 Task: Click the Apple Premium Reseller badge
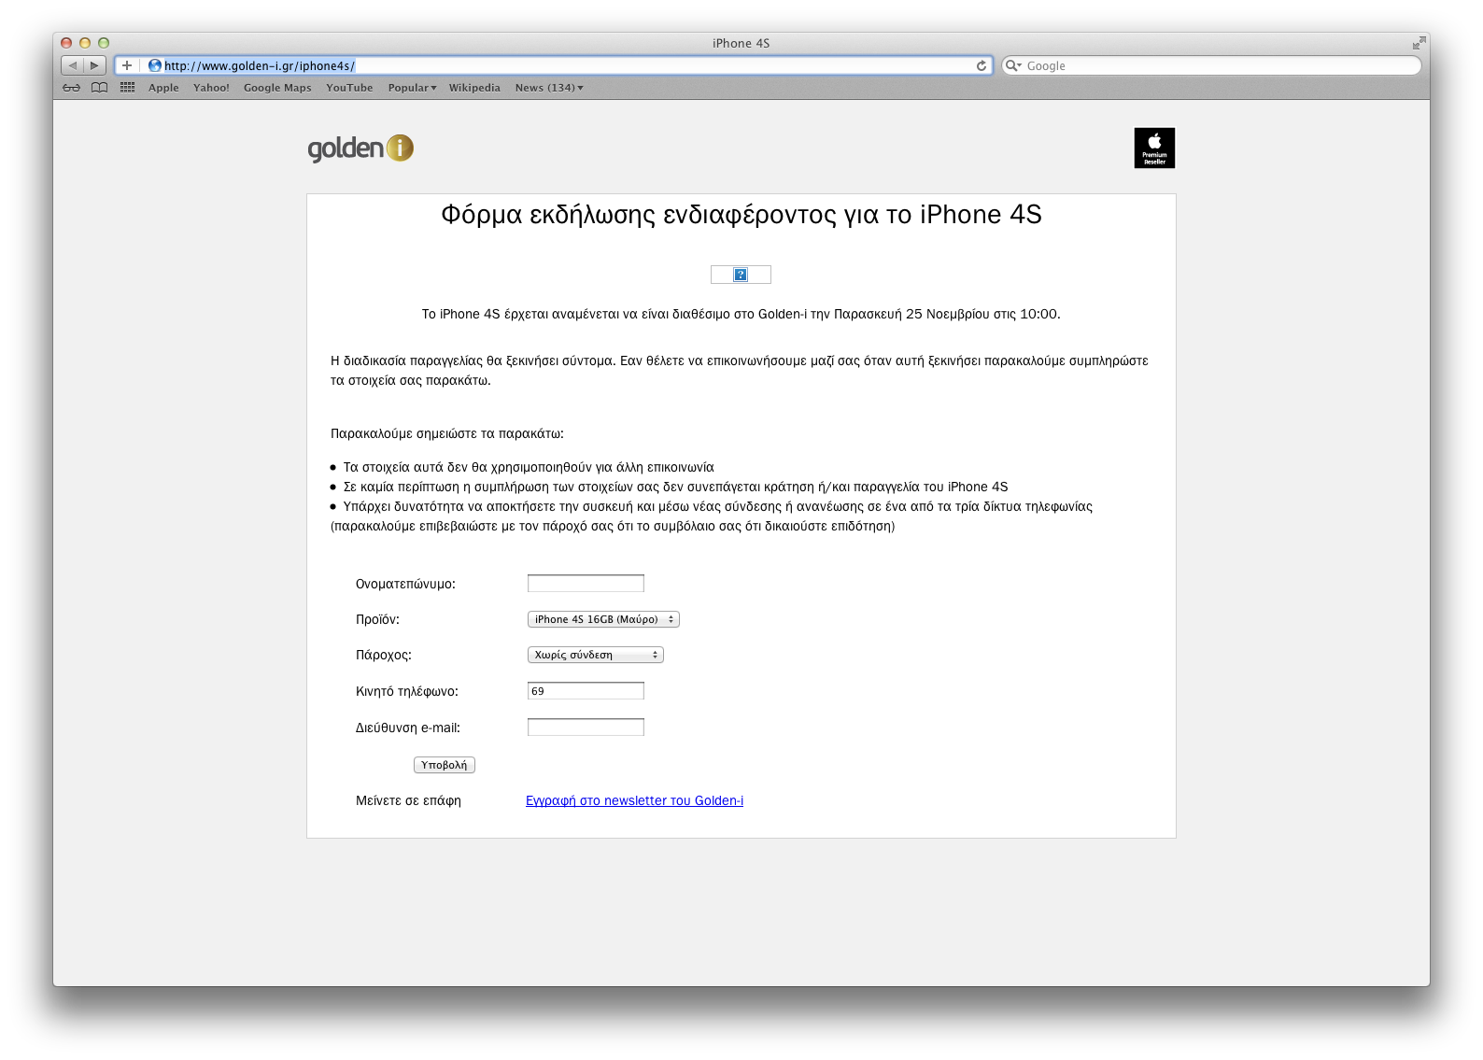tap(1154, 148)
